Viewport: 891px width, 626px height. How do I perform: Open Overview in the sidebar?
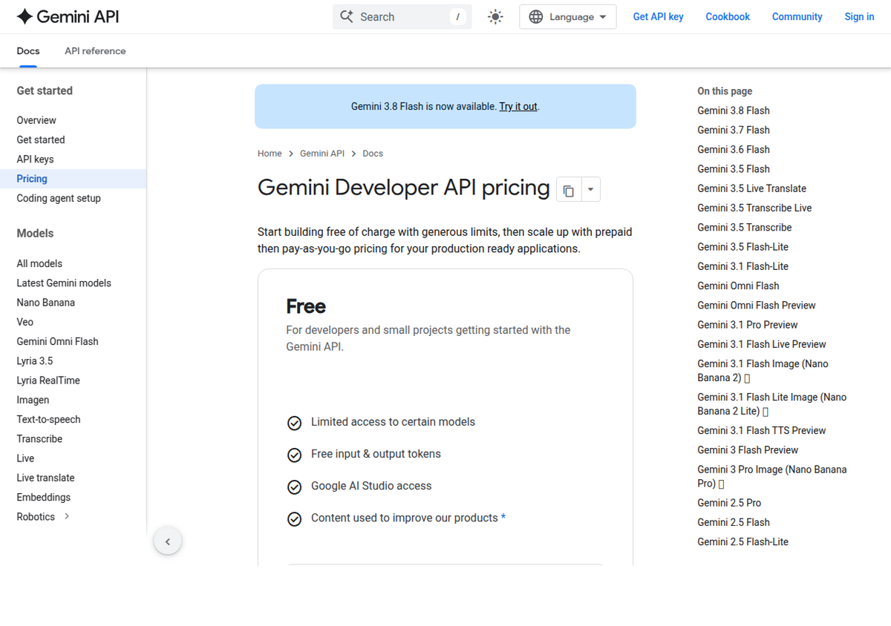tap(36, 120)
